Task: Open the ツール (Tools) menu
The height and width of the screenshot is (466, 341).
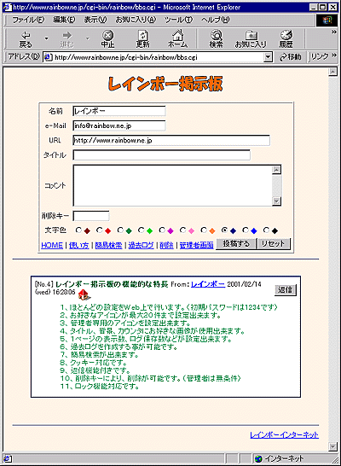Action: [178, 20]
